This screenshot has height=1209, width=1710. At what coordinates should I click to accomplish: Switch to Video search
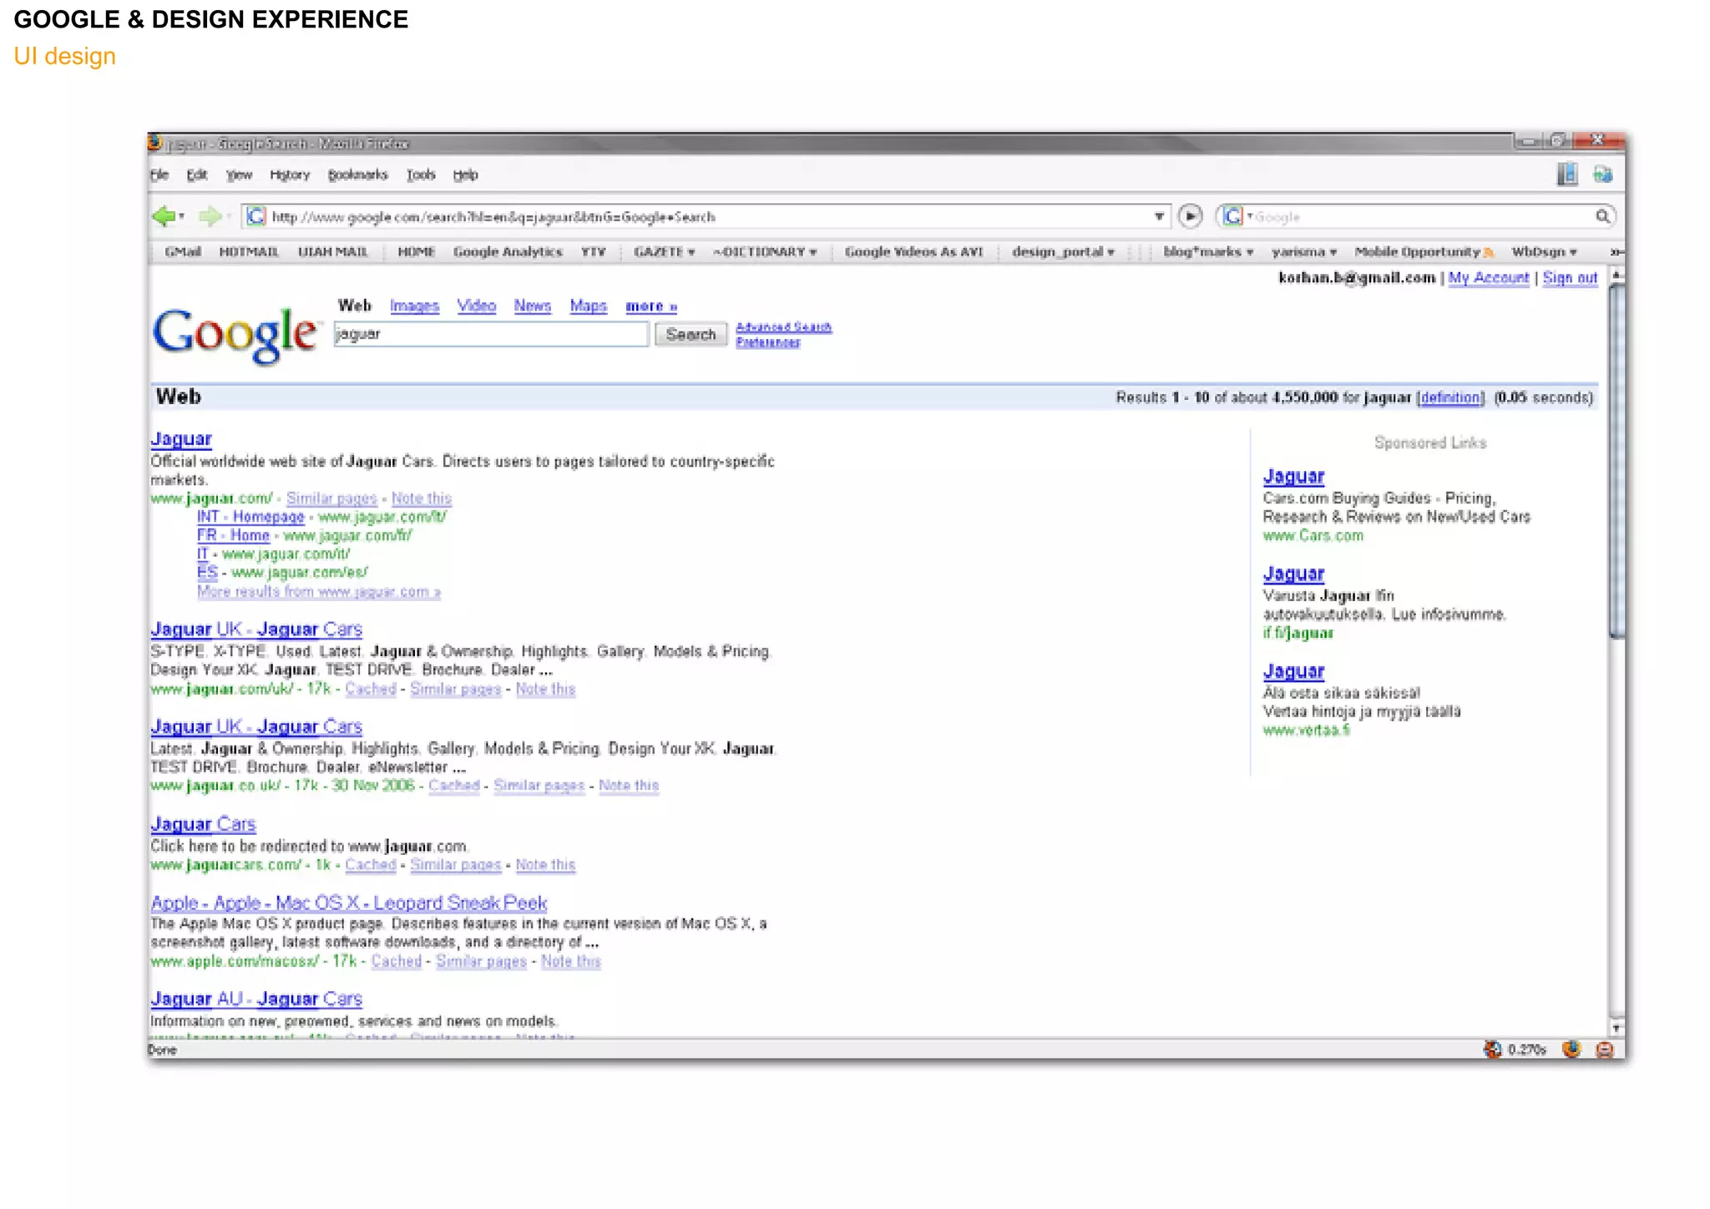tap(476, 306)
